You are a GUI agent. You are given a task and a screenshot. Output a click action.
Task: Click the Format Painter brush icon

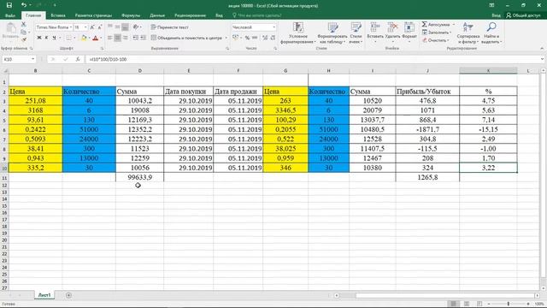tap(24, 39)
